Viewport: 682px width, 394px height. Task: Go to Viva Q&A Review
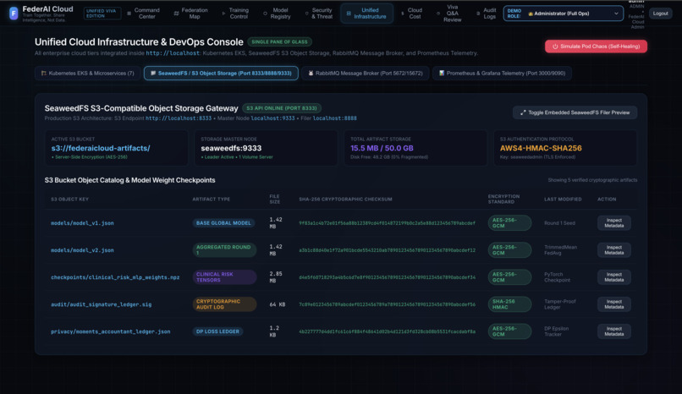point(449,14)
